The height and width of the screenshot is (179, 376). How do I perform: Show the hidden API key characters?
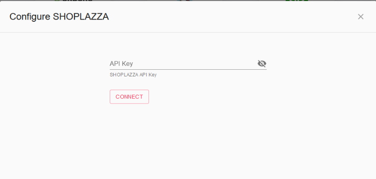262,64
